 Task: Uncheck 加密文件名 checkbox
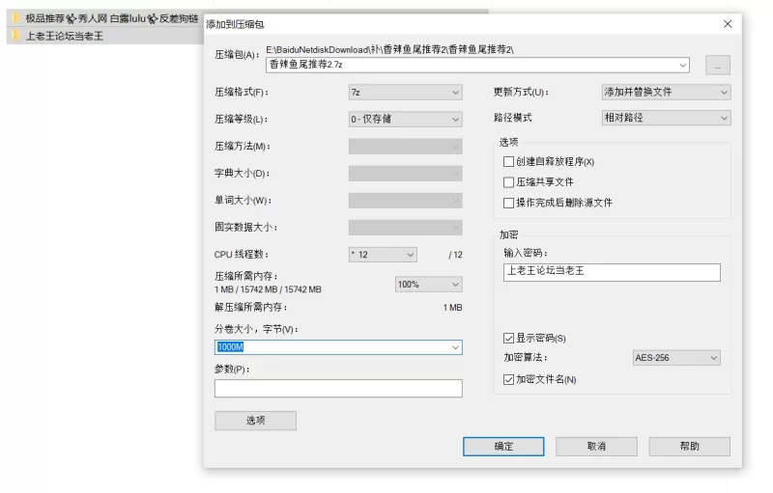coord(509,379)
